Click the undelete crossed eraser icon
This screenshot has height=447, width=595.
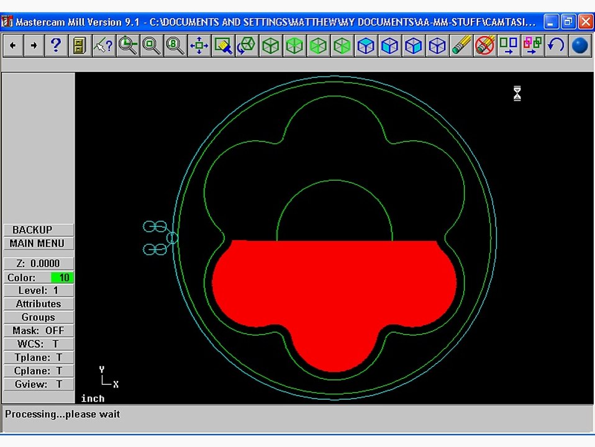point(484,45)
